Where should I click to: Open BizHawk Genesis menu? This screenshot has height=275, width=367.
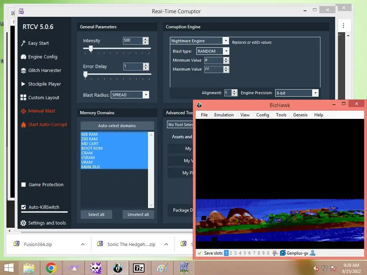point(300,115)
